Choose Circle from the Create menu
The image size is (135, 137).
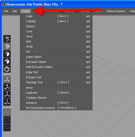[x=56, y=46]
